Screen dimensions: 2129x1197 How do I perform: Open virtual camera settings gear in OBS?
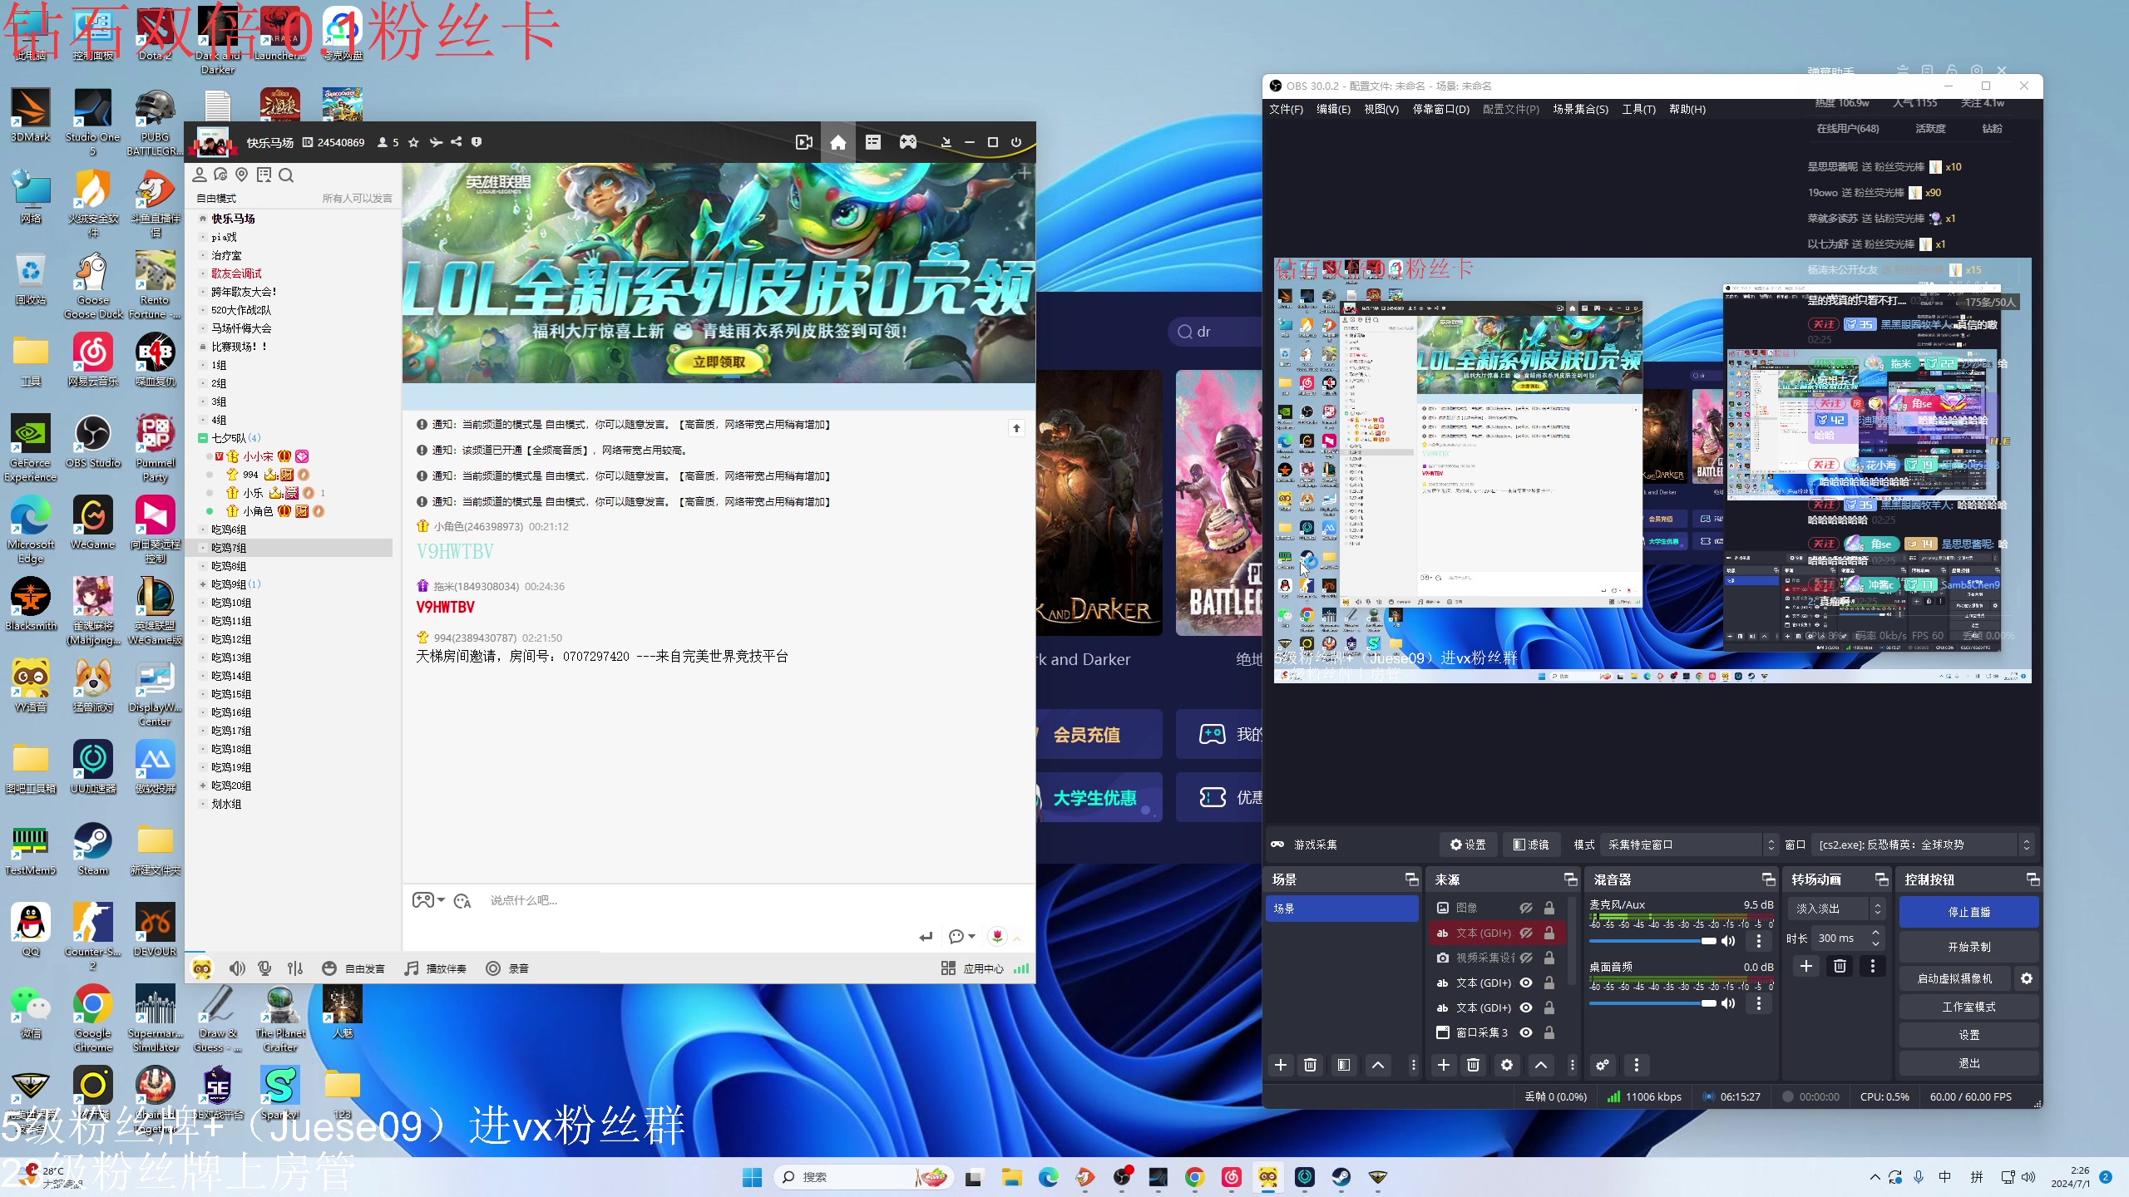coord(2027,978)
